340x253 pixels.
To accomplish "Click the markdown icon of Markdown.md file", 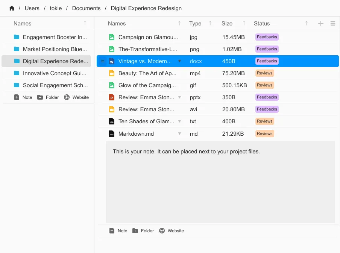I will 111,134.
